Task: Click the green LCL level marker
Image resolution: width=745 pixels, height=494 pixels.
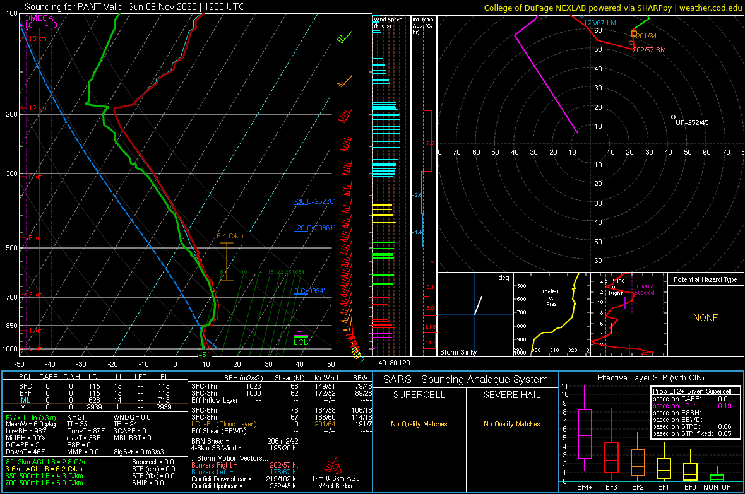Action: [301, 343]
